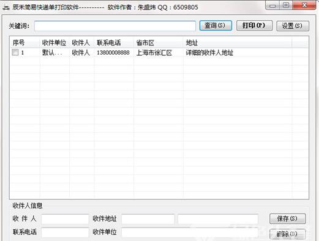Tick the checkbox for row 1
The height and width of the screenshot is (241, 319).
pos(15,52)
